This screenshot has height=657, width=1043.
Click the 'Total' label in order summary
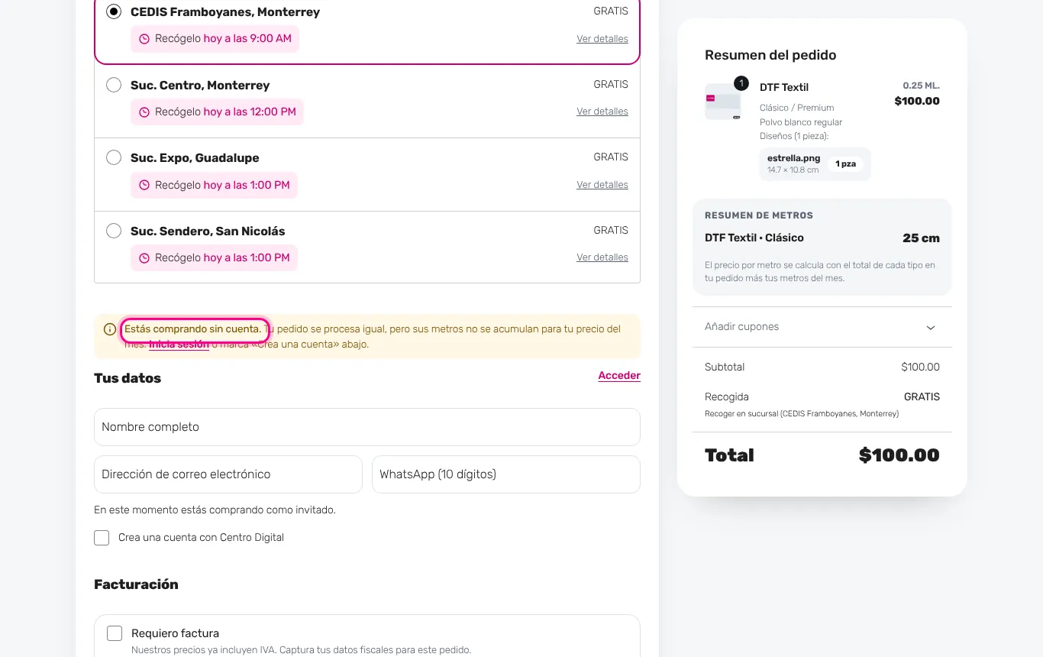coord(729,455)
